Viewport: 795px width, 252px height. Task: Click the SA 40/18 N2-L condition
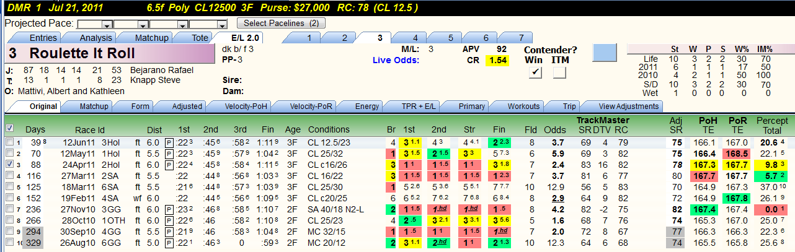point(335,209)
